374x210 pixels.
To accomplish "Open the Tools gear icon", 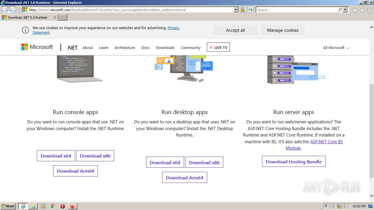I will pyautogui.click(x=369, y=10).
